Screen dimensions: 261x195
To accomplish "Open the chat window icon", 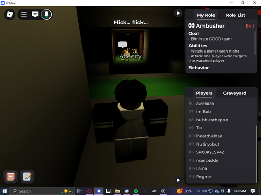I will (35, 15).
